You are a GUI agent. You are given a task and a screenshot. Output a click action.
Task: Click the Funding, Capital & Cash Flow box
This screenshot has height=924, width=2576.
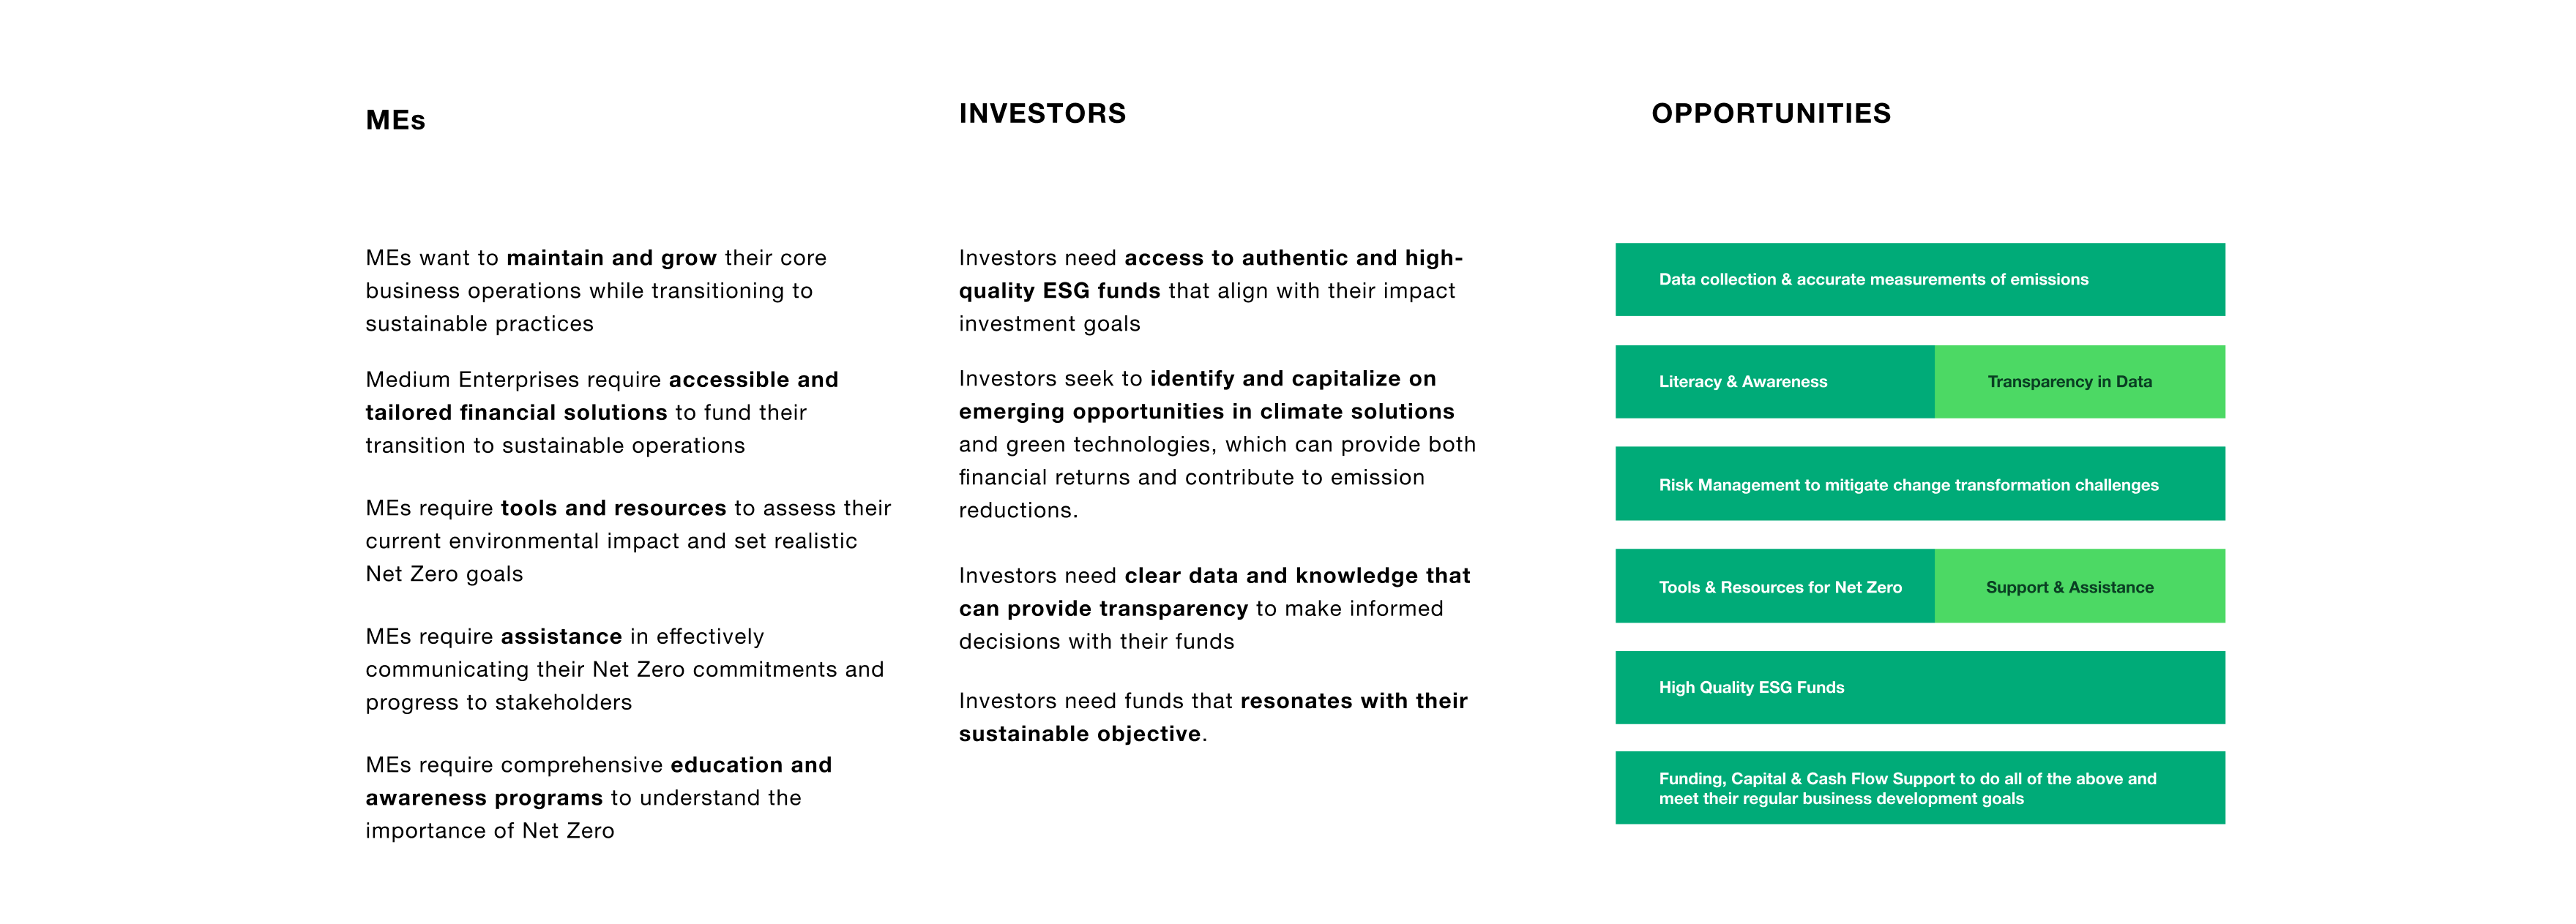point(1919,788)
